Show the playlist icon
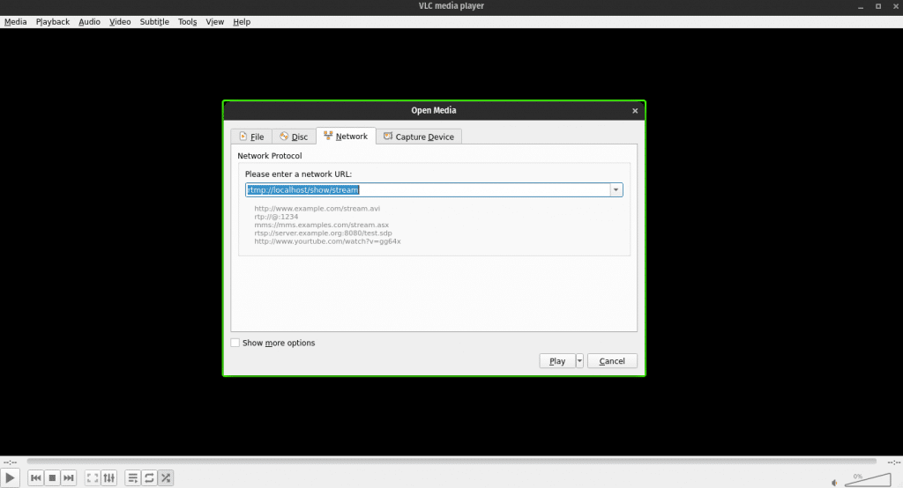This screenshot has height=488, width=903. tap(132, 477)
